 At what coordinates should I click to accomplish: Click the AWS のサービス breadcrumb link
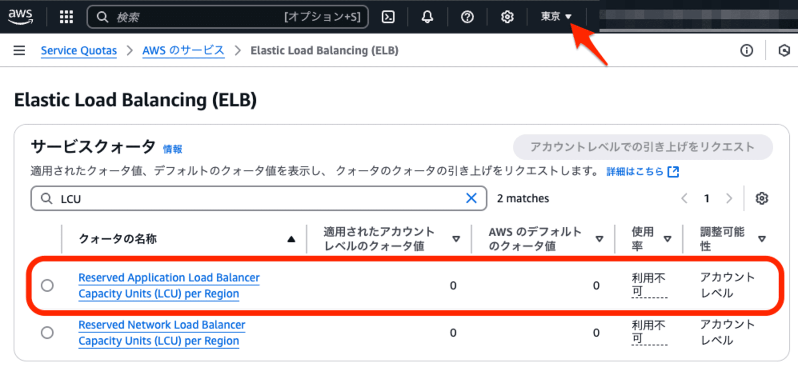(184, 51)
